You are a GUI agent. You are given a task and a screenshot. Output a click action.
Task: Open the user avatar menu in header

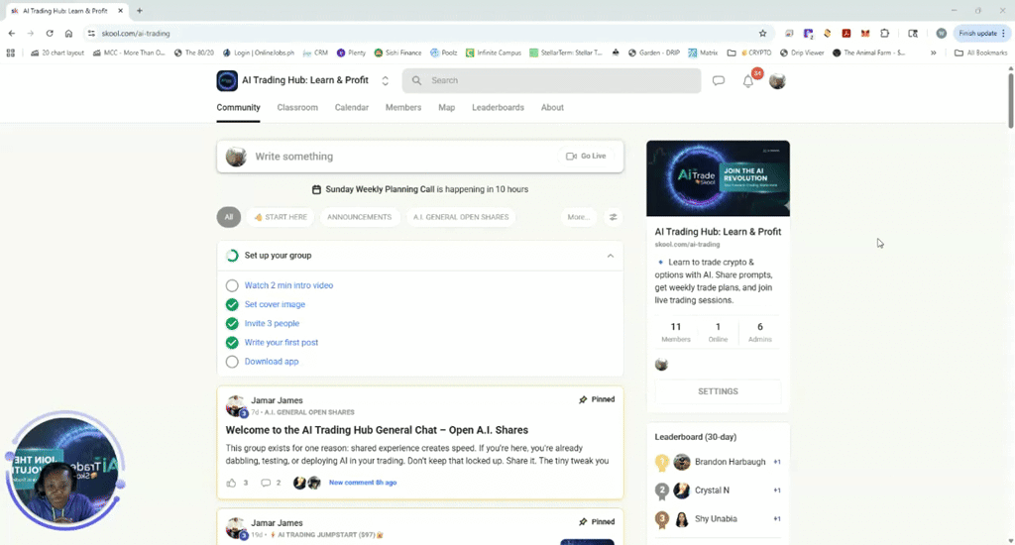[777, 81]
